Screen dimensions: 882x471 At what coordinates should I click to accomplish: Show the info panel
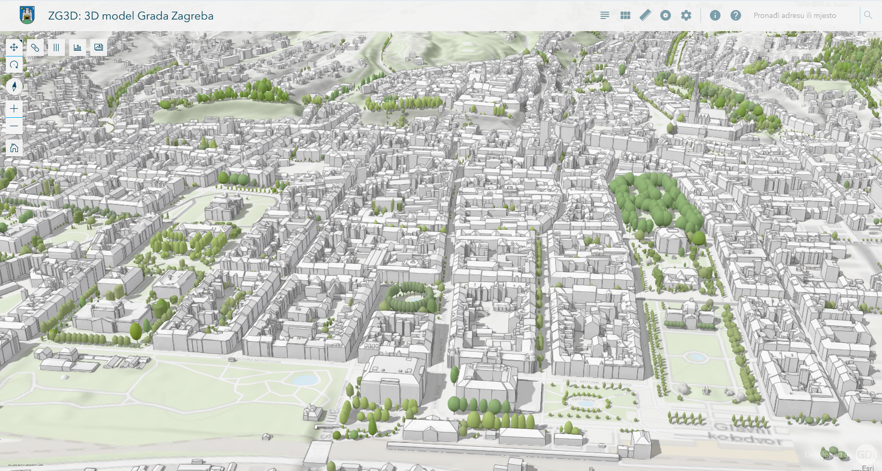pyautogui.click(x=715, y=15)
